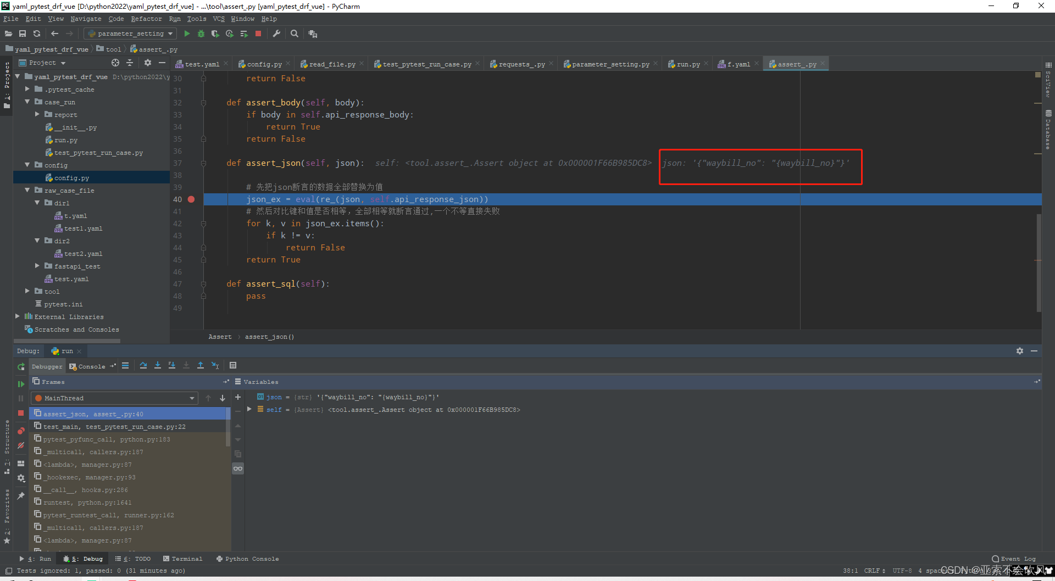The image size is (1055, 581).
Task: Open the Terminal tool window
Action: pyautogui.click(x=183, y=559)
